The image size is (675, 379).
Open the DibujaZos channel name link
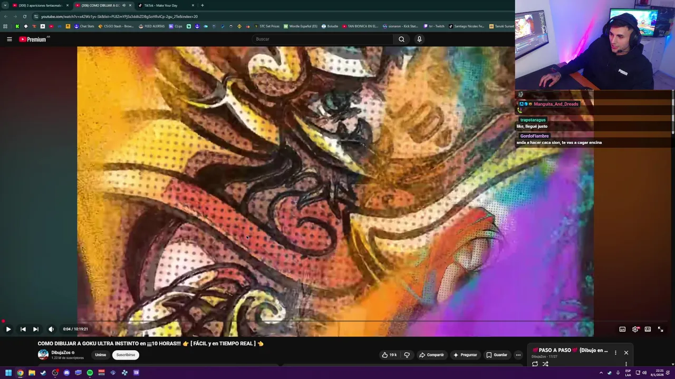(61, 353)
